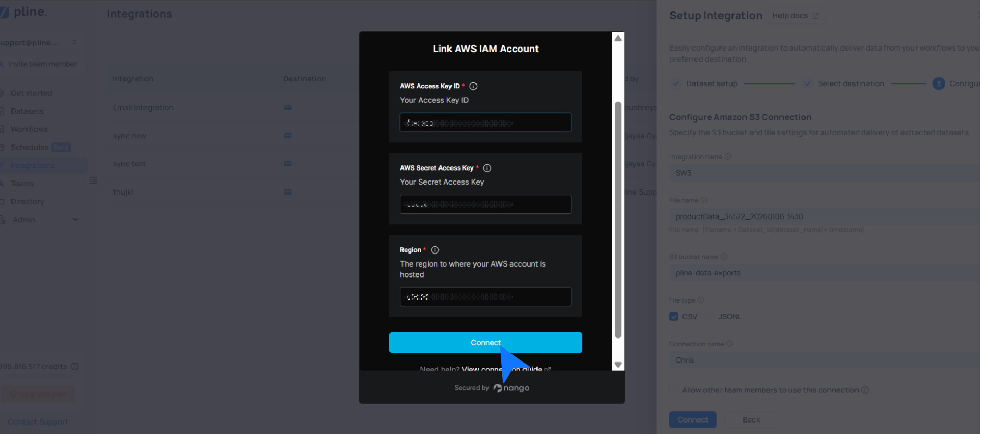Click info icon beside AWS Secret Access Key
The width and height of the screenshot is (988, 434).
(487, 168)
